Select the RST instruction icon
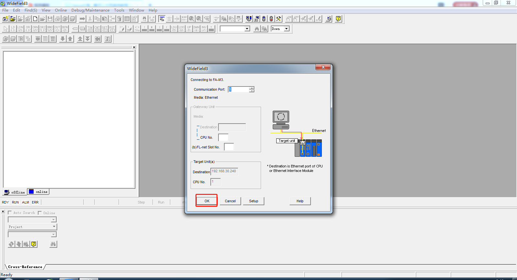Image resolution: width=517 pixels, height=280 pixels. (x=112, y=29)
